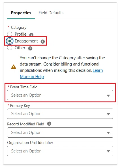
Task: Click the orange warning triangle icon
Action: coord(14,67)
